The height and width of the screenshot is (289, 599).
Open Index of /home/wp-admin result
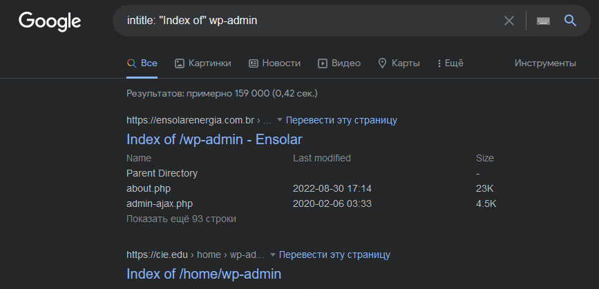(x=204, y=274)
